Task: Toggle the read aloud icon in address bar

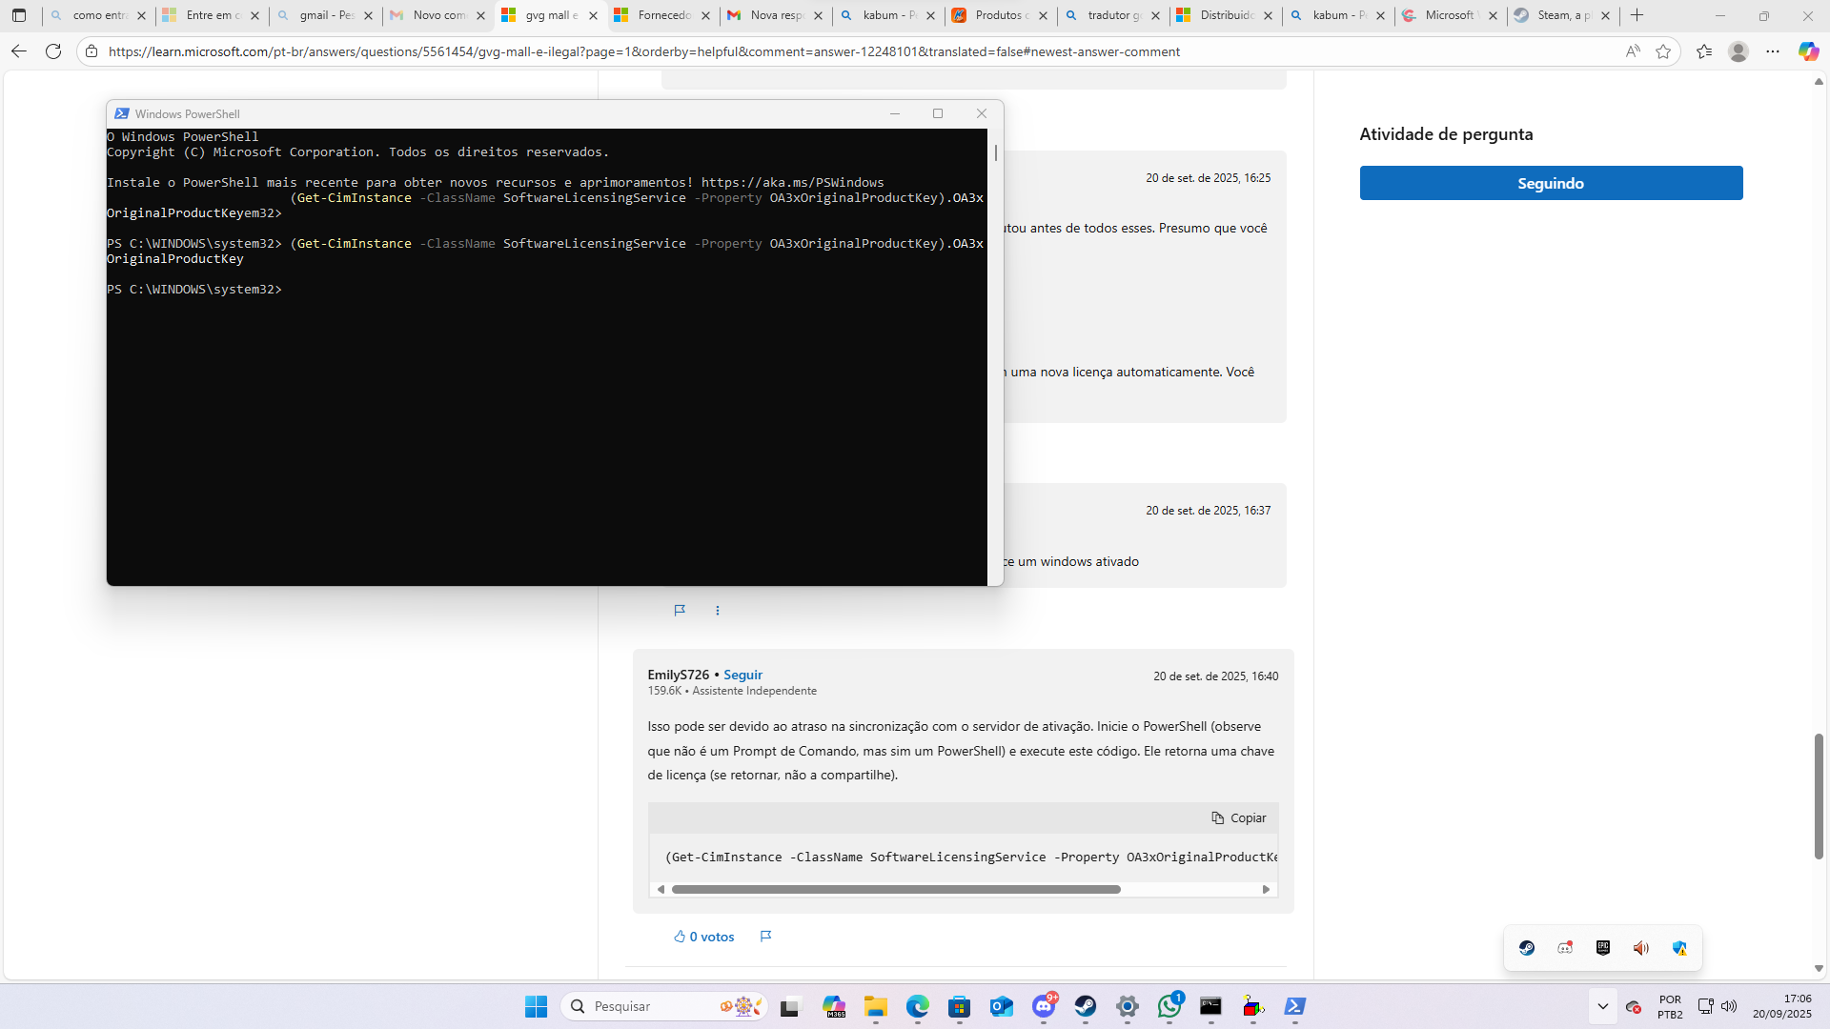Action: click(1633, 51)
